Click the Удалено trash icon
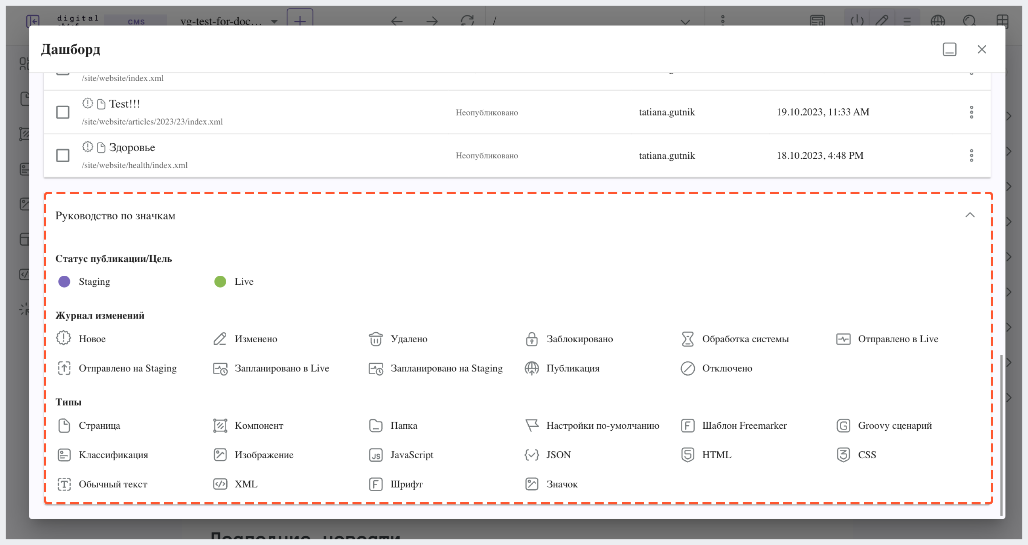This screenshot has width=1028, height=545. (x=376, y=339)
